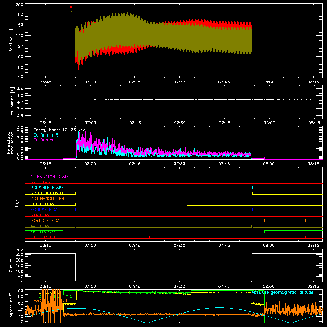Image resolution: width=327 pixels, height=327 pixels.
Task: Click the PARTICLE_FLAG orange spike near 08:12
Action: pyautogui.click(x=305, y=221)
